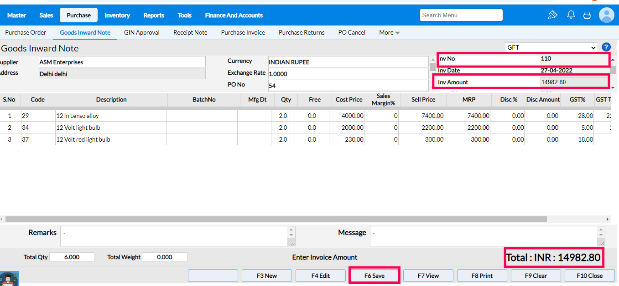Switch to the Purchase Invoice tab
619x286 pixels.
243,33
